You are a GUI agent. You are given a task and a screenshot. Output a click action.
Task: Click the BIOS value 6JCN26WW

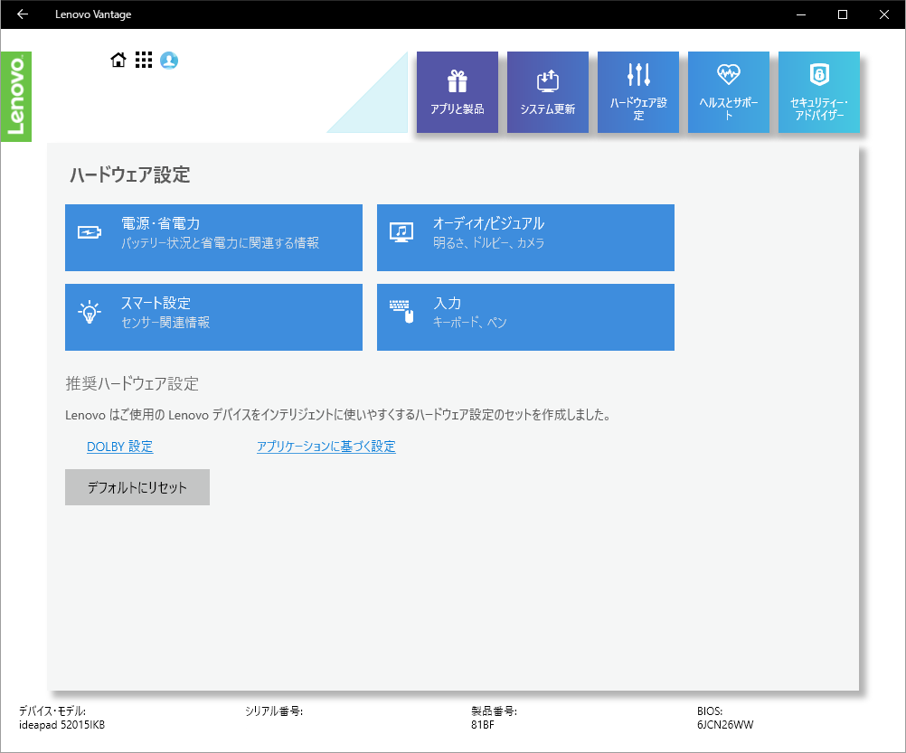pos(725,725)
